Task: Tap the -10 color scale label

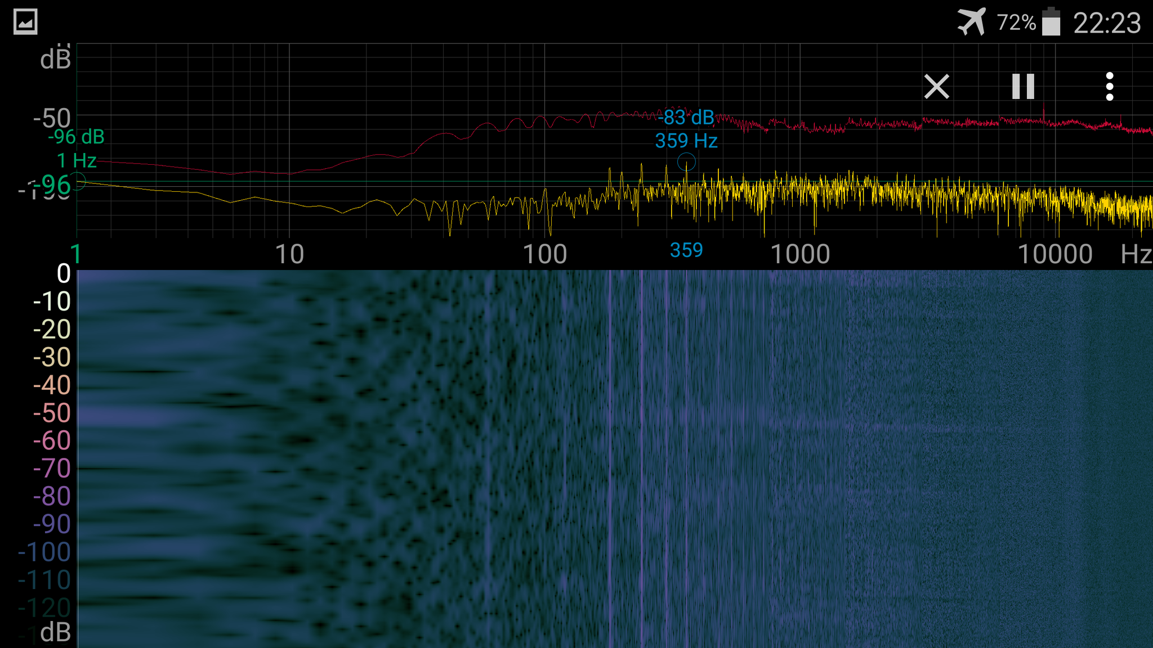Action: [52, 301]
